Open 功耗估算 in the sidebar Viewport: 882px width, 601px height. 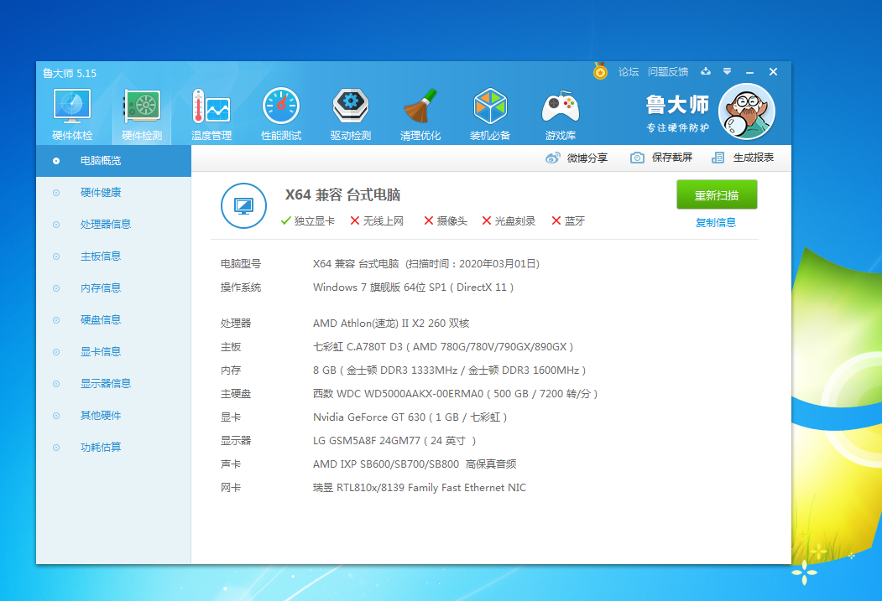point(113,447)
